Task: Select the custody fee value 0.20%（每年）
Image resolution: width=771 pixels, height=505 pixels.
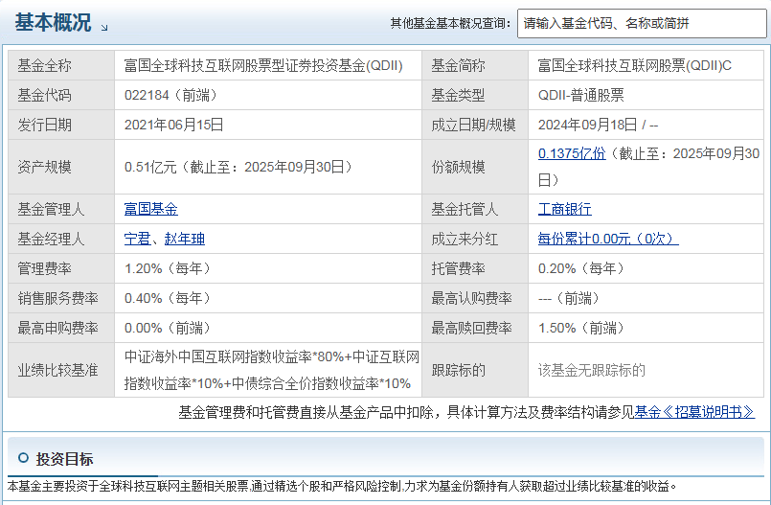Action: click(x=581, y=268)
